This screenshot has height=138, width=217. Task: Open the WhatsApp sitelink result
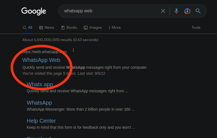[x=39, y=103]
